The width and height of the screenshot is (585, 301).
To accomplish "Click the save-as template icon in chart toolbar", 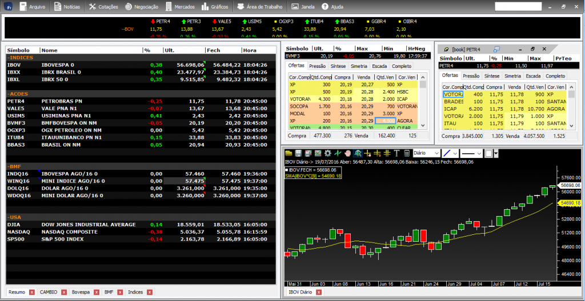I will [308, 153].
